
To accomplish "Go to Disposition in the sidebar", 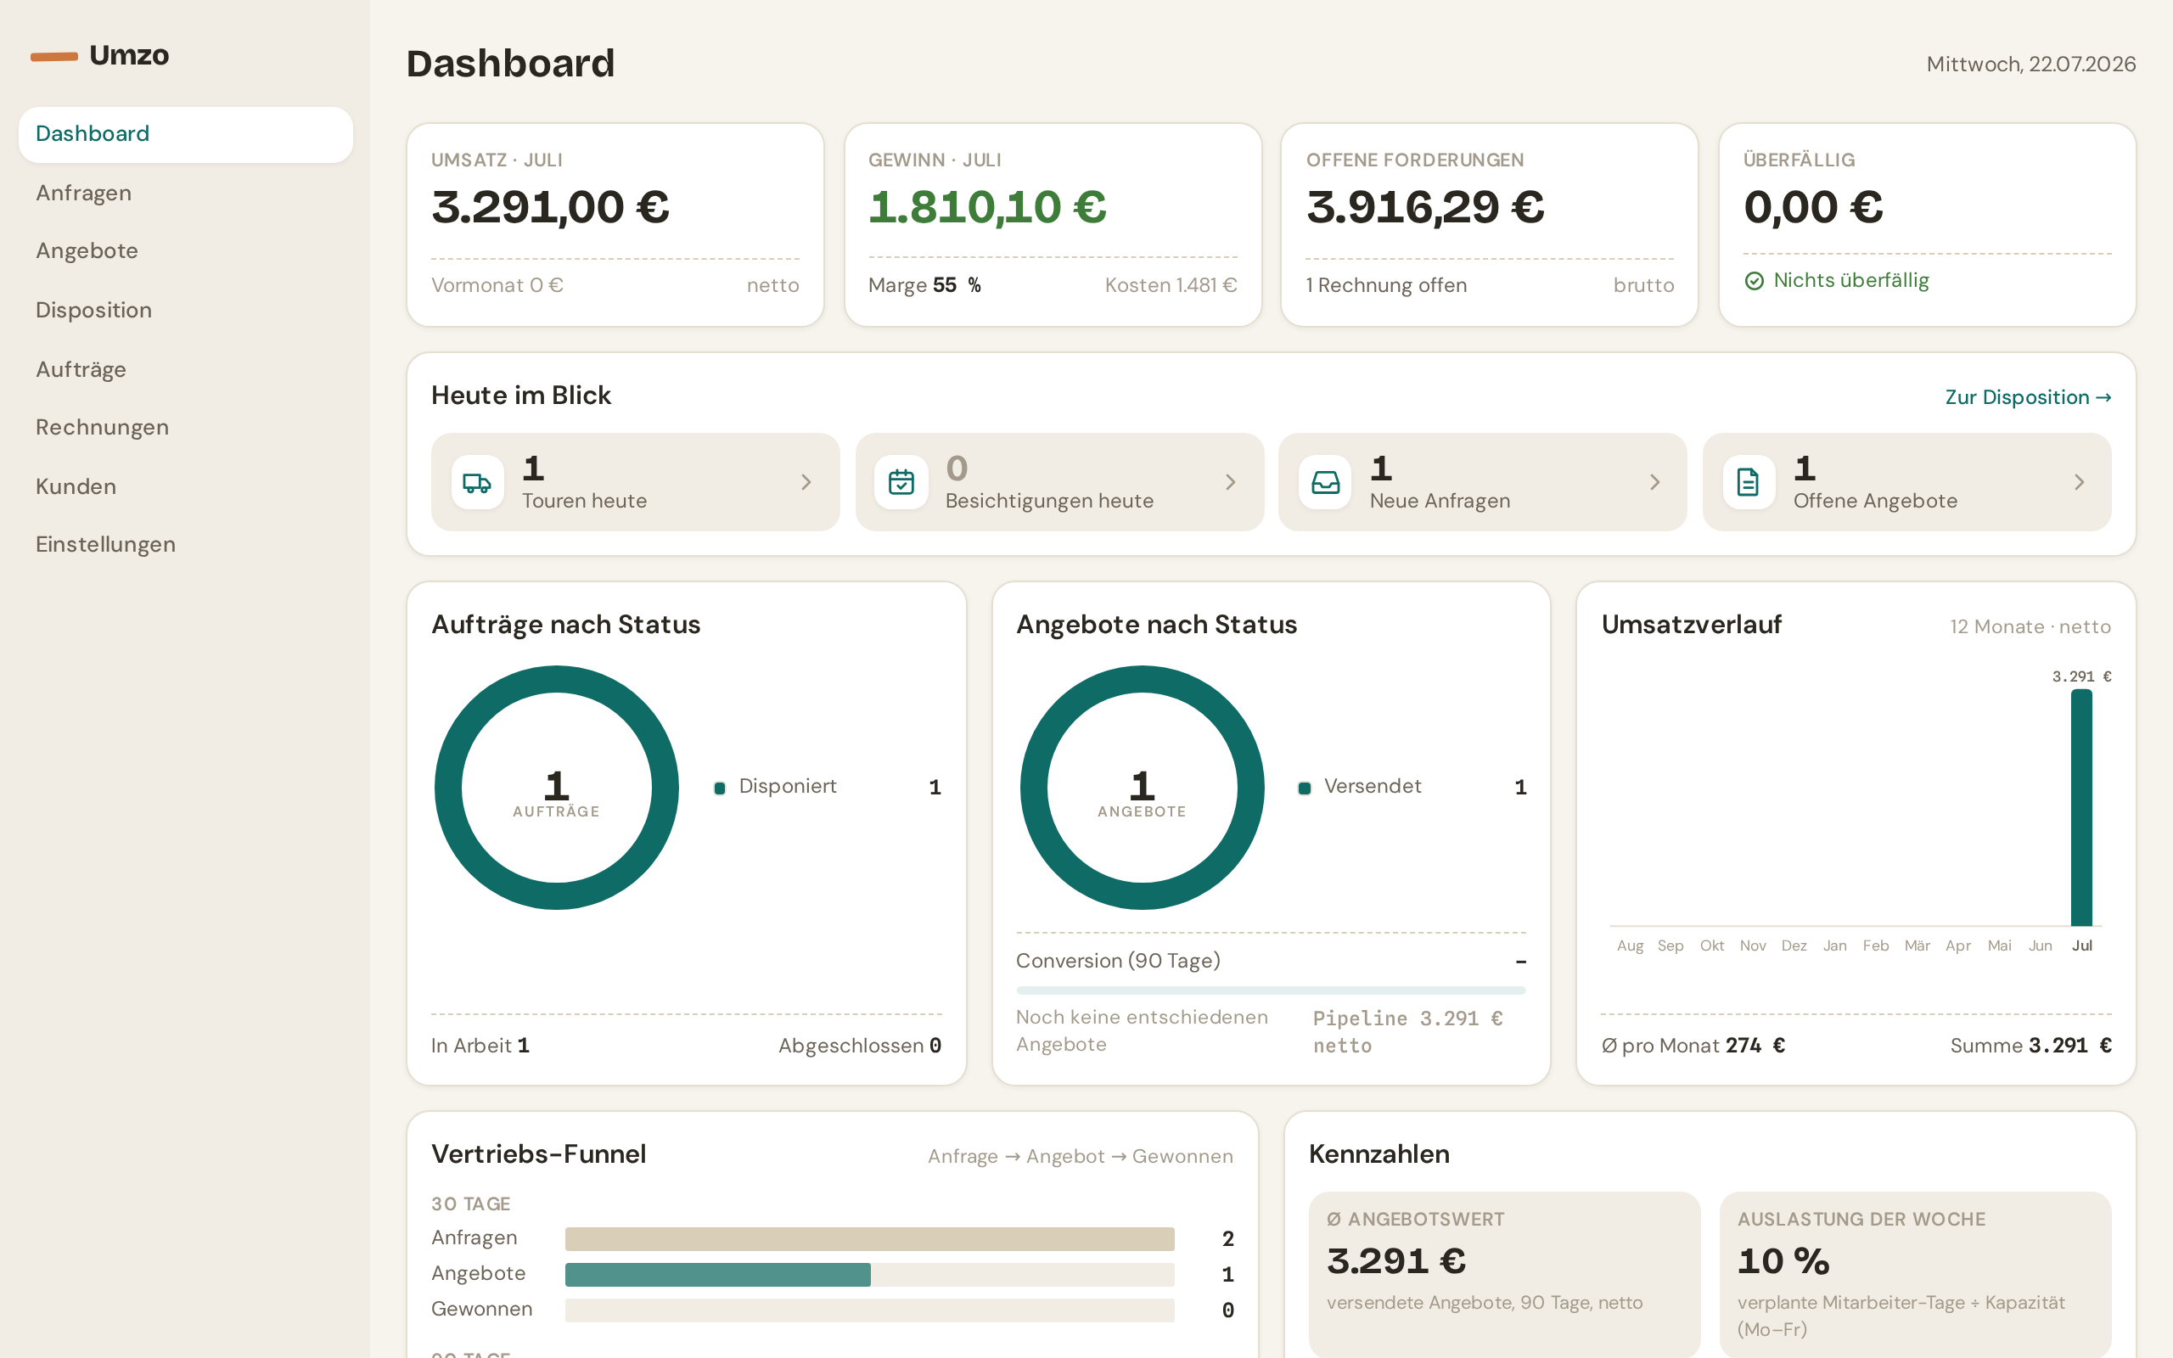I will [x=186, y=310].
